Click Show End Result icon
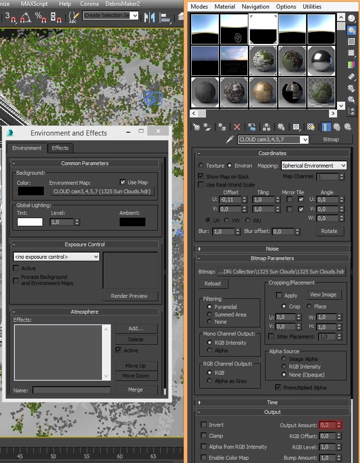Viewport: 360px width, 463px height. coord(325,127)
